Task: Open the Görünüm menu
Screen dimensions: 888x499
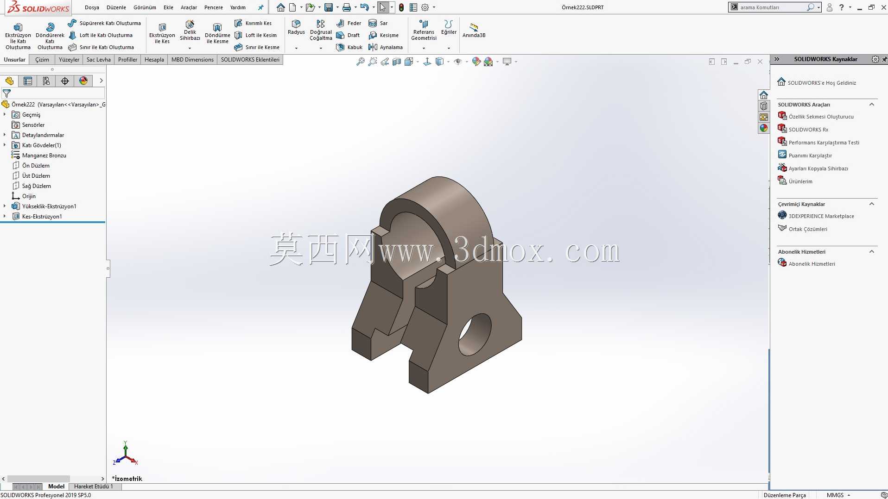Action: click(x=145, y=7)
